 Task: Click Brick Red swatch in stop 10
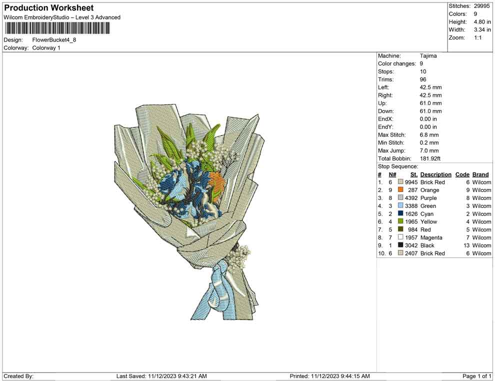400,253
